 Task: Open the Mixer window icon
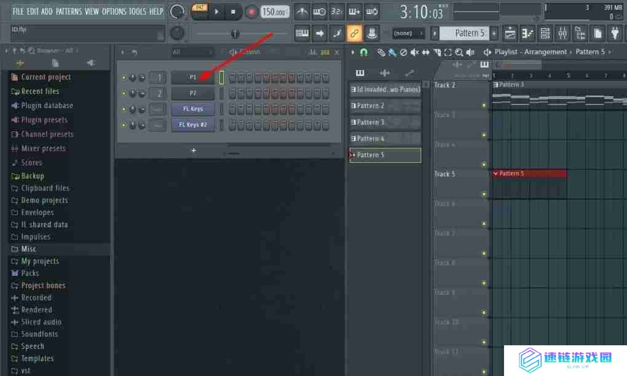(562, 34)
